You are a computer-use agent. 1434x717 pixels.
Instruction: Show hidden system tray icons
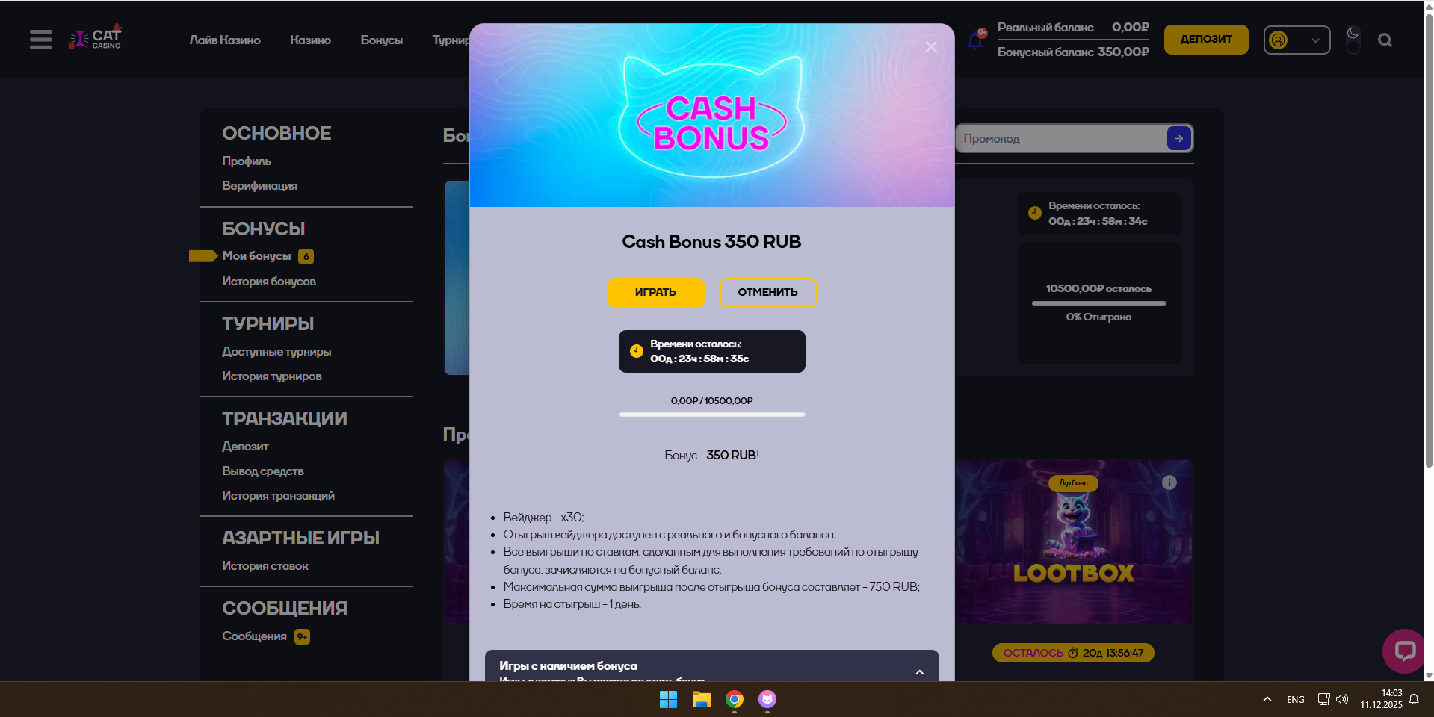pos(1267,699)
